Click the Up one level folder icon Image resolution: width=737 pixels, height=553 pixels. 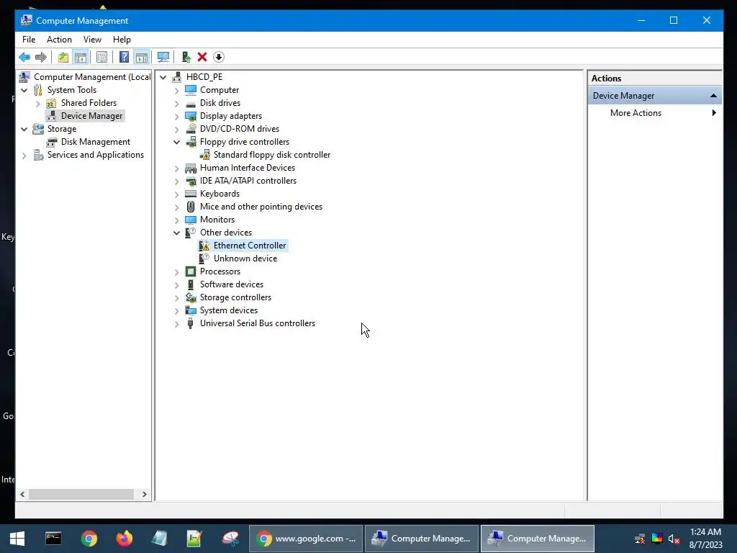click(63, 58)
